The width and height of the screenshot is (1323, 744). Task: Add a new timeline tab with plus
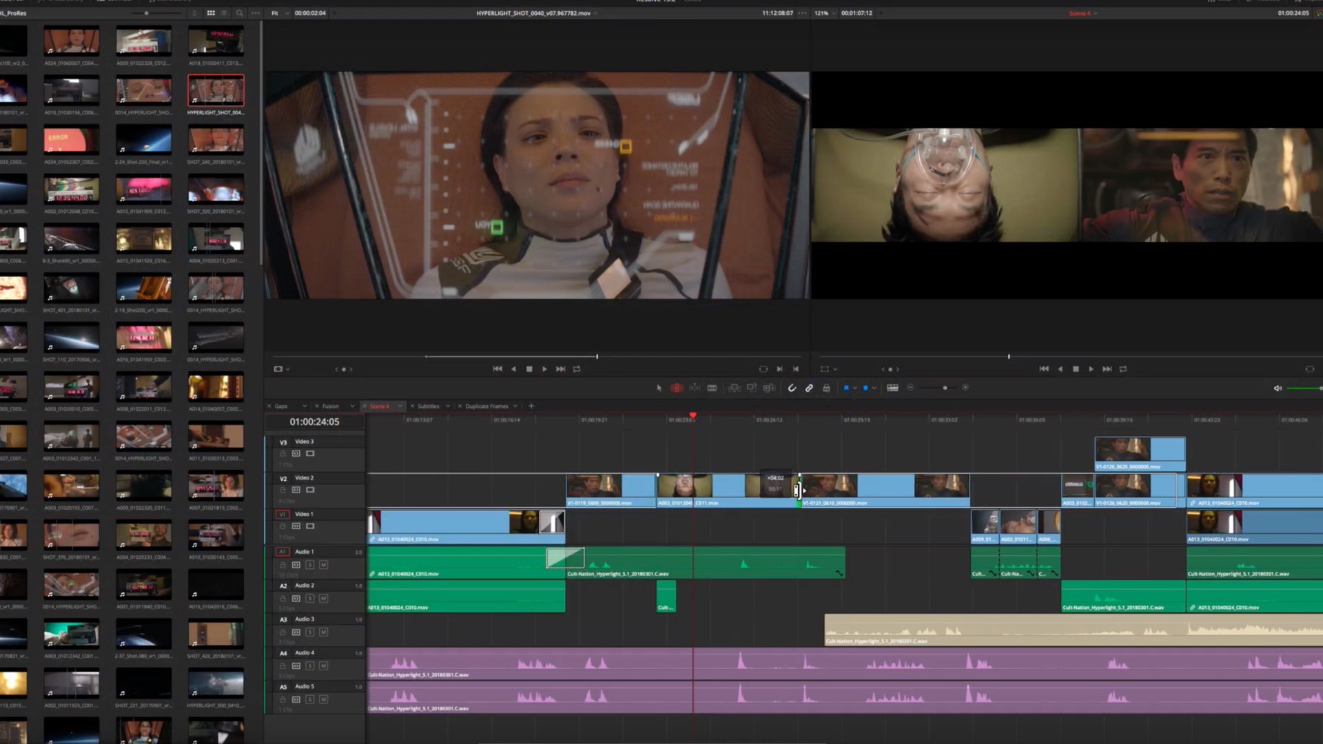(531, 406)
